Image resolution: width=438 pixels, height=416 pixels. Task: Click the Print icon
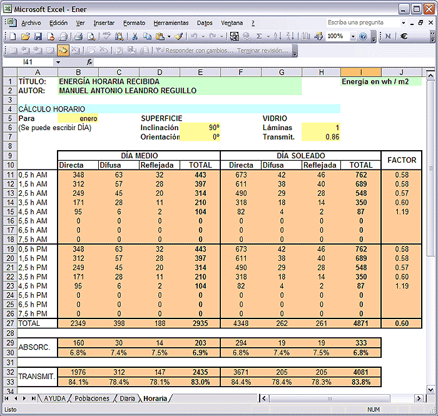pyautogui.click(x=78, y=36)
